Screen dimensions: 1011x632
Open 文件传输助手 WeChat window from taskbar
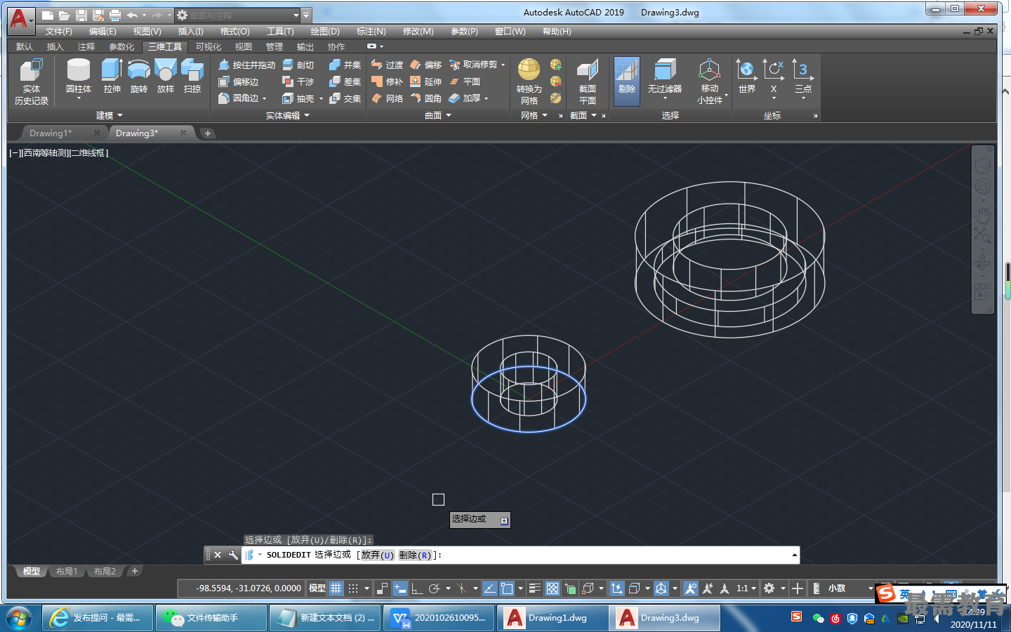pyautogui.click(x=211, y=618)
